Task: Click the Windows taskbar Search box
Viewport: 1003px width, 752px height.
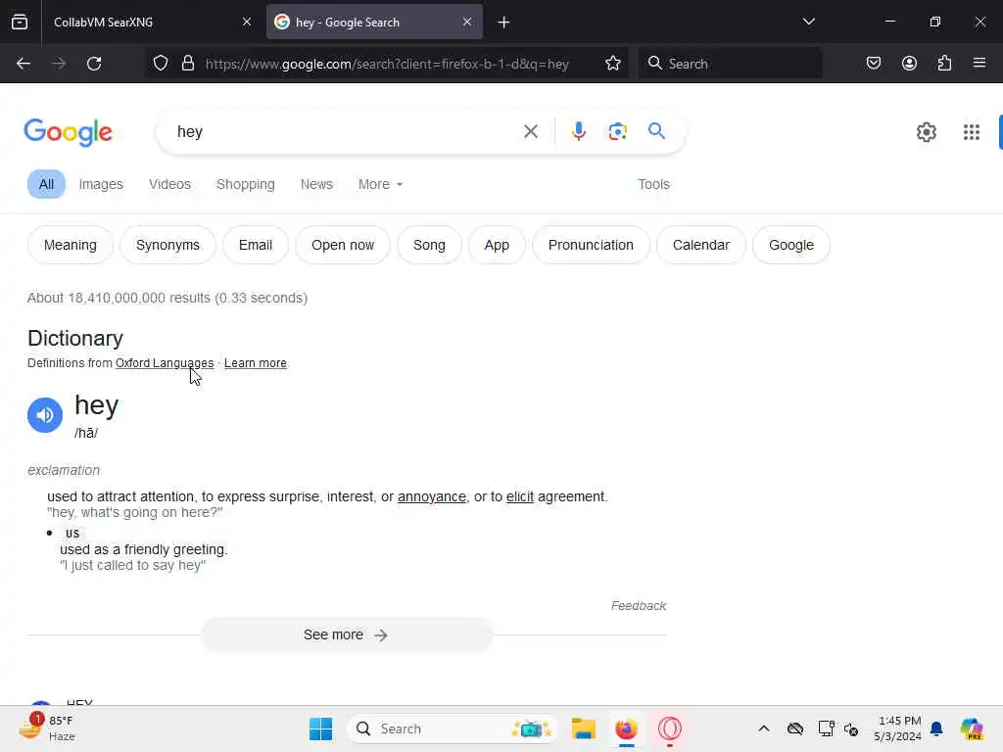Action: point(453,728)
